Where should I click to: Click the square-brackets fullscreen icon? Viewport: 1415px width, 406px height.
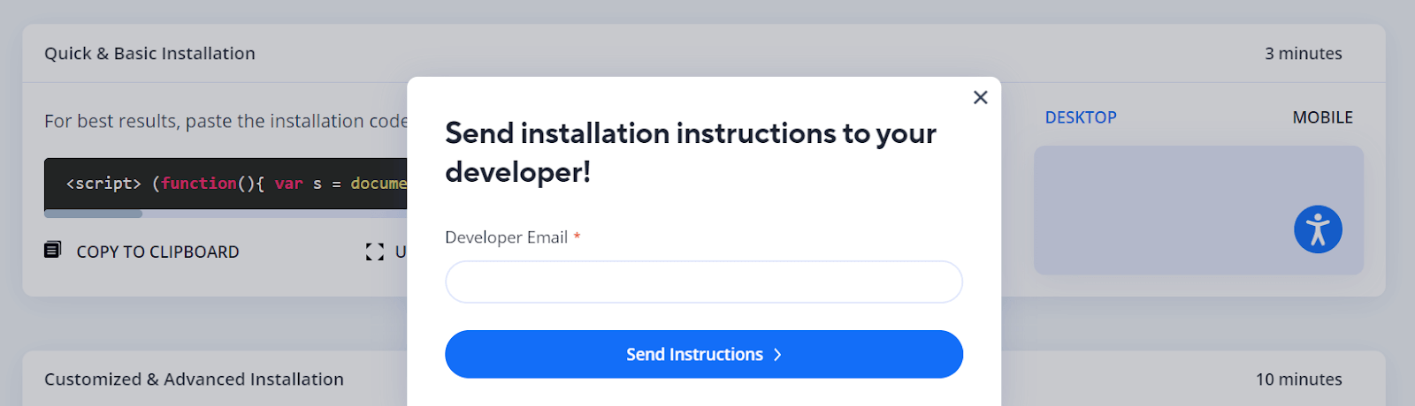(375, 252)
